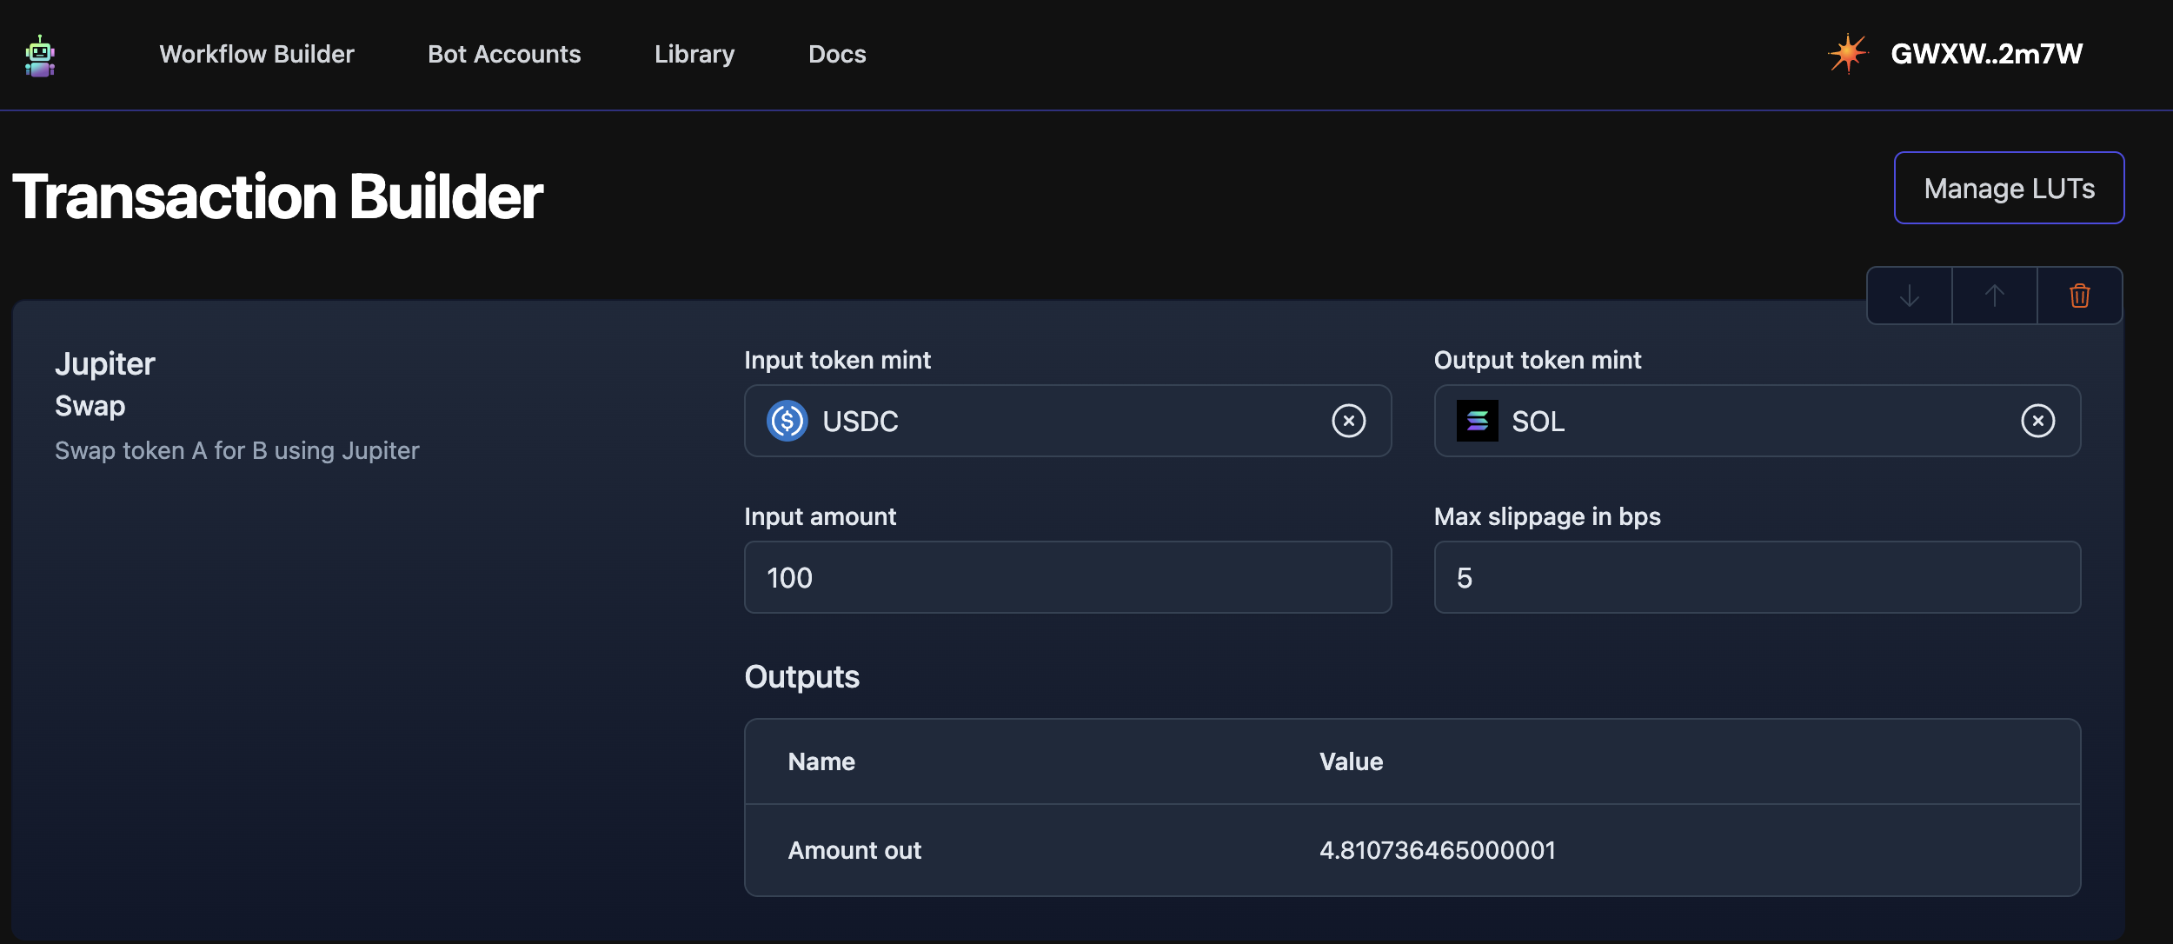
Task: Go to Bot Accounts
Action: (504, 54)
